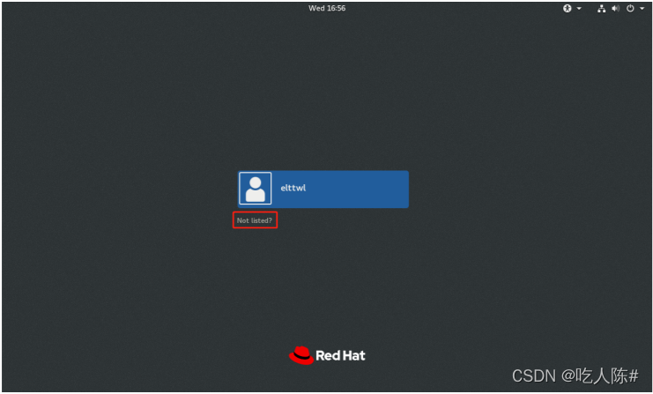Click the volume speaker icon
This screenshot has width=653, height=394.
[615, 8]
